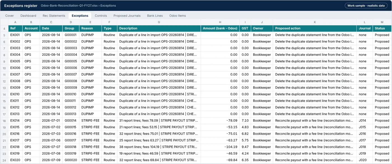Select row 24 header number
The height and width of the screenshot is (164, 392).
tap(4, 160)
